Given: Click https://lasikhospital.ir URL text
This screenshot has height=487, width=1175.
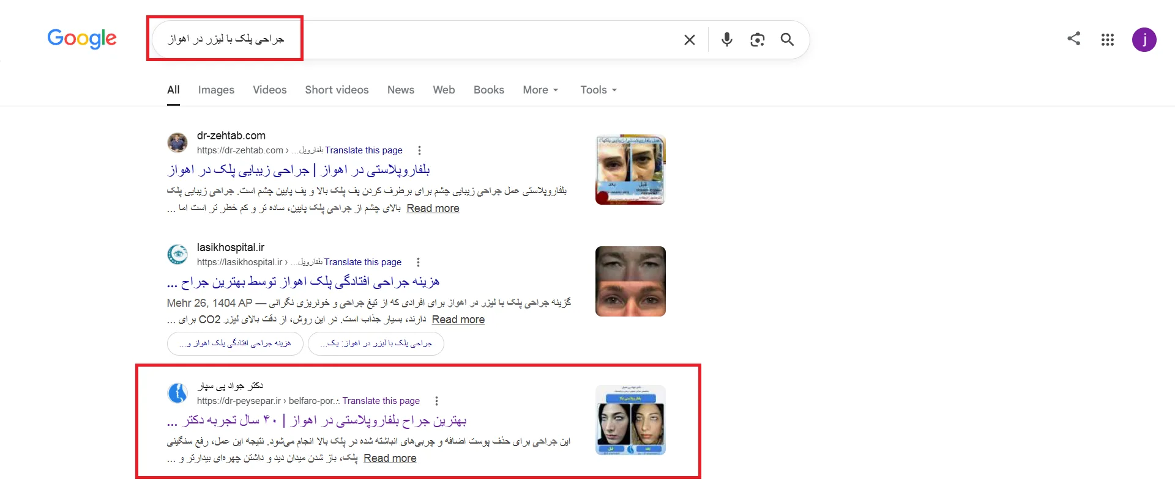Looking at the screenshot, I should [239, 262].
